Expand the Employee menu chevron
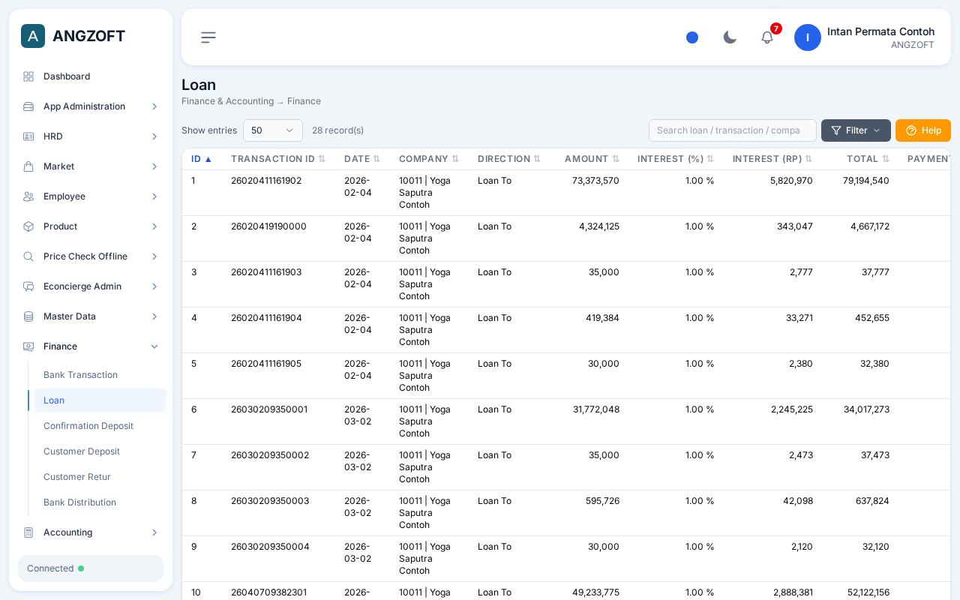Image resolution: width=960 pixels, height=600 pixels. click(154, 196)
